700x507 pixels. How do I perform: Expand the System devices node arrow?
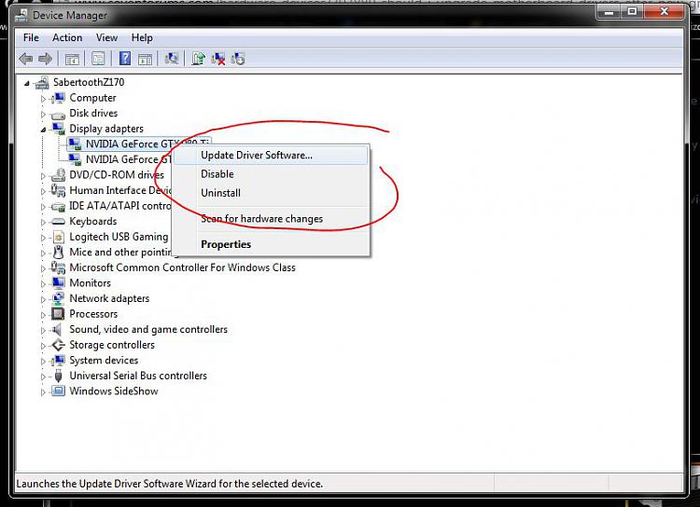(43, 362)
